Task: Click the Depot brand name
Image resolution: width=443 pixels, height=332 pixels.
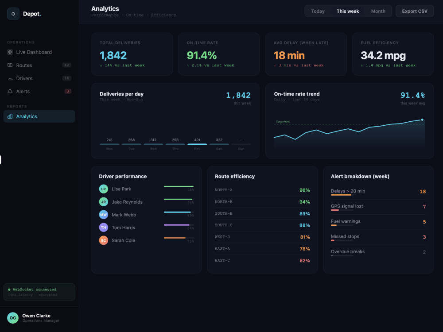Action: pos(32,14)
